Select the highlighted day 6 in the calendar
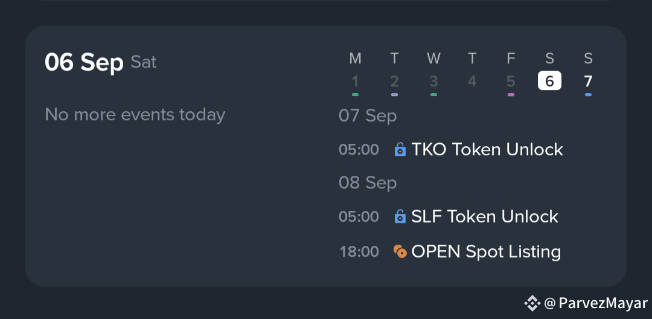 tap(549, 81)
